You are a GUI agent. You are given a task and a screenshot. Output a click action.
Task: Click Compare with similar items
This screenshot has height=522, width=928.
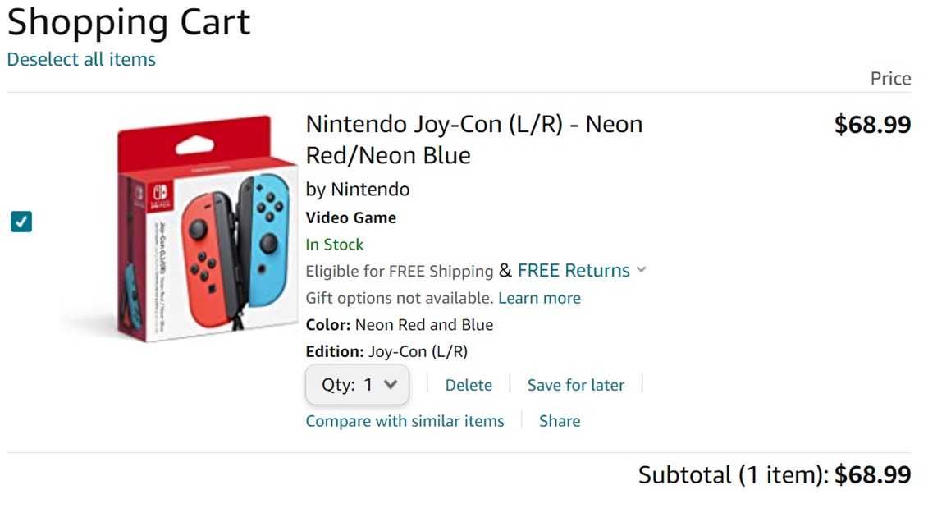[x=405, y=421]
